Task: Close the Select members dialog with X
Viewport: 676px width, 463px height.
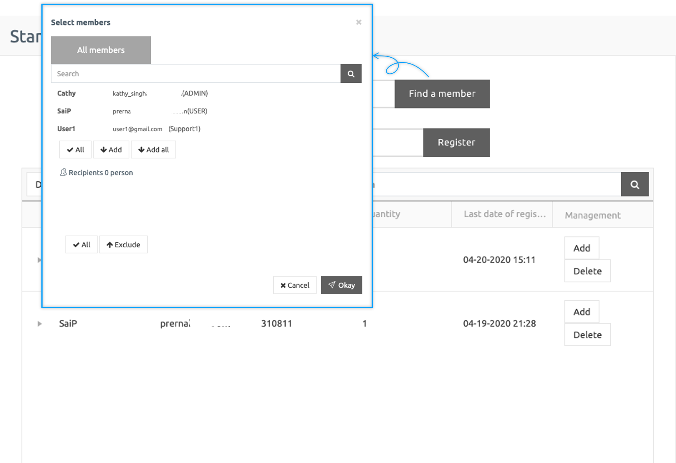Action: [358, 22]
